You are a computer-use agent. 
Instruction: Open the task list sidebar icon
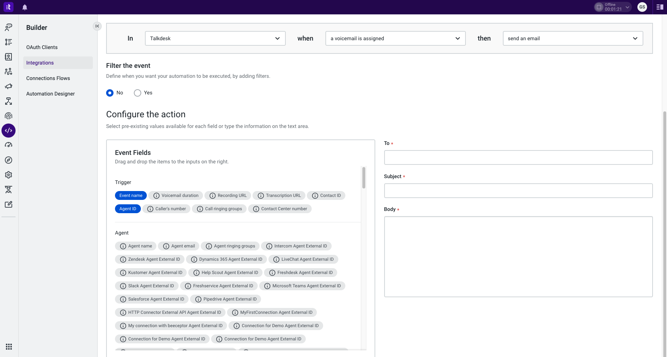(x=9, y=42)
